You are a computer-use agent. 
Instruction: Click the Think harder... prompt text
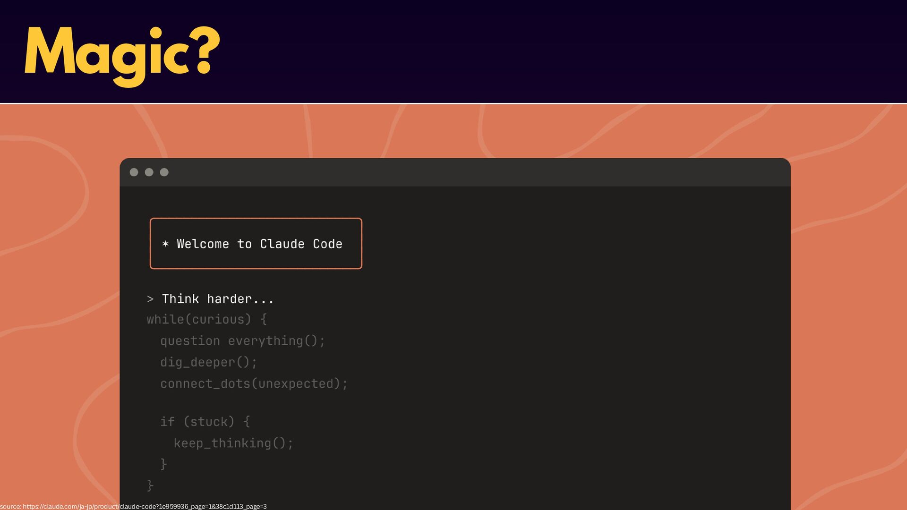(x=218, y=299)
